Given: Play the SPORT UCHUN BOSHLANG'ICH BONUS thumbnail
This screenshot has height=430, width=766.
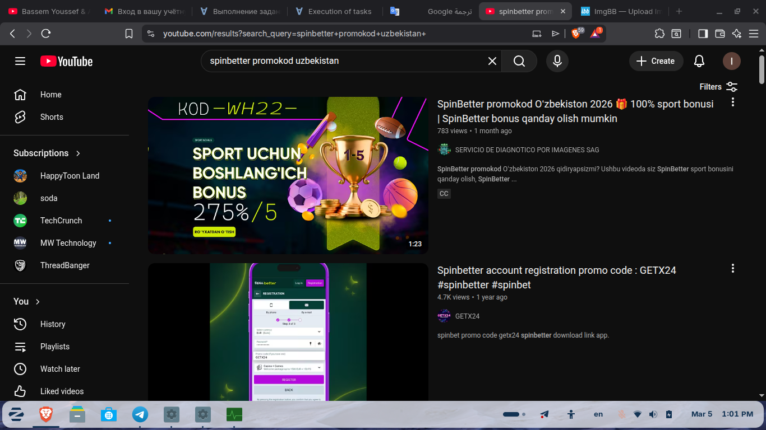Looking at the screenshot, I should (x=288, y=175).
